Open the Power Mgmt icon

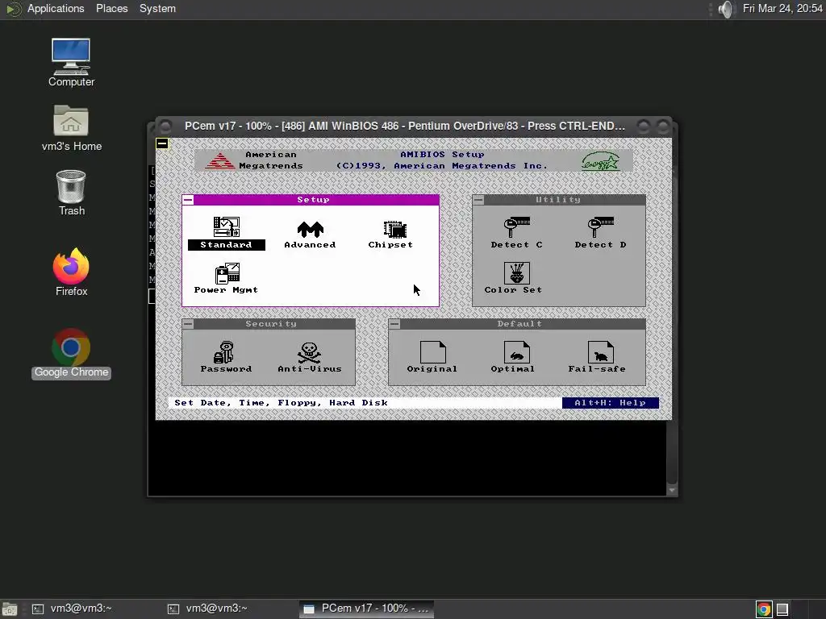227,278
